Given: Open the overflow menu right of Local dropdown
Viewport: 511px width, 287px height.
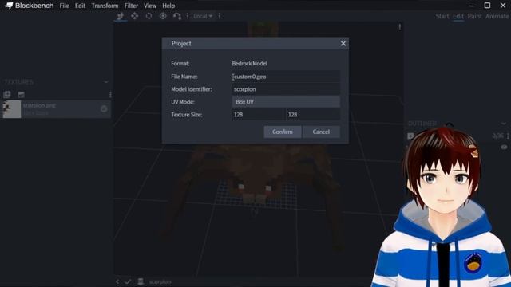Looking at the screenshot, I should (x=220, y=16).
